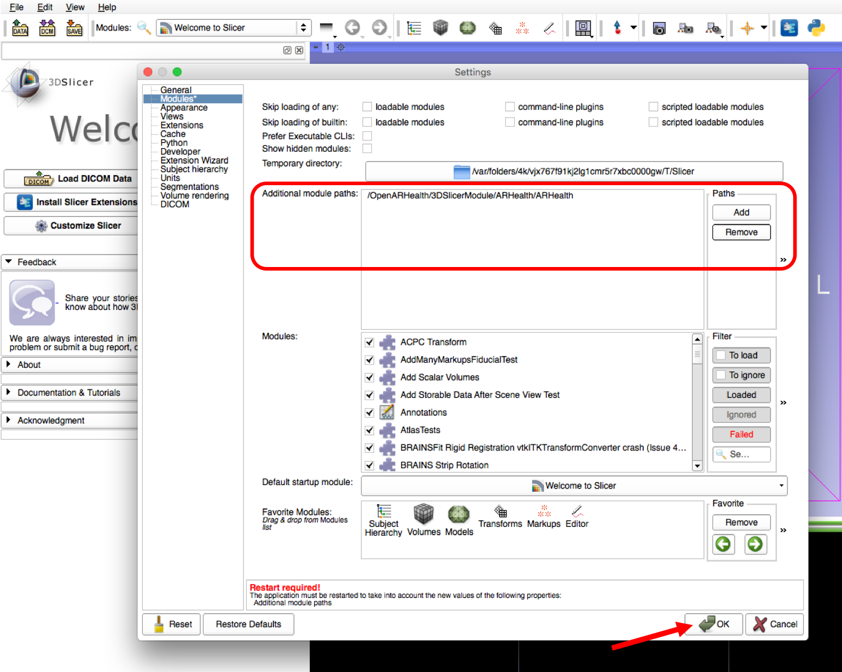Move favorite module left with green arrow
Image resolution: width=842 pixels, height=672 pixels.
[x=723, y=544]
